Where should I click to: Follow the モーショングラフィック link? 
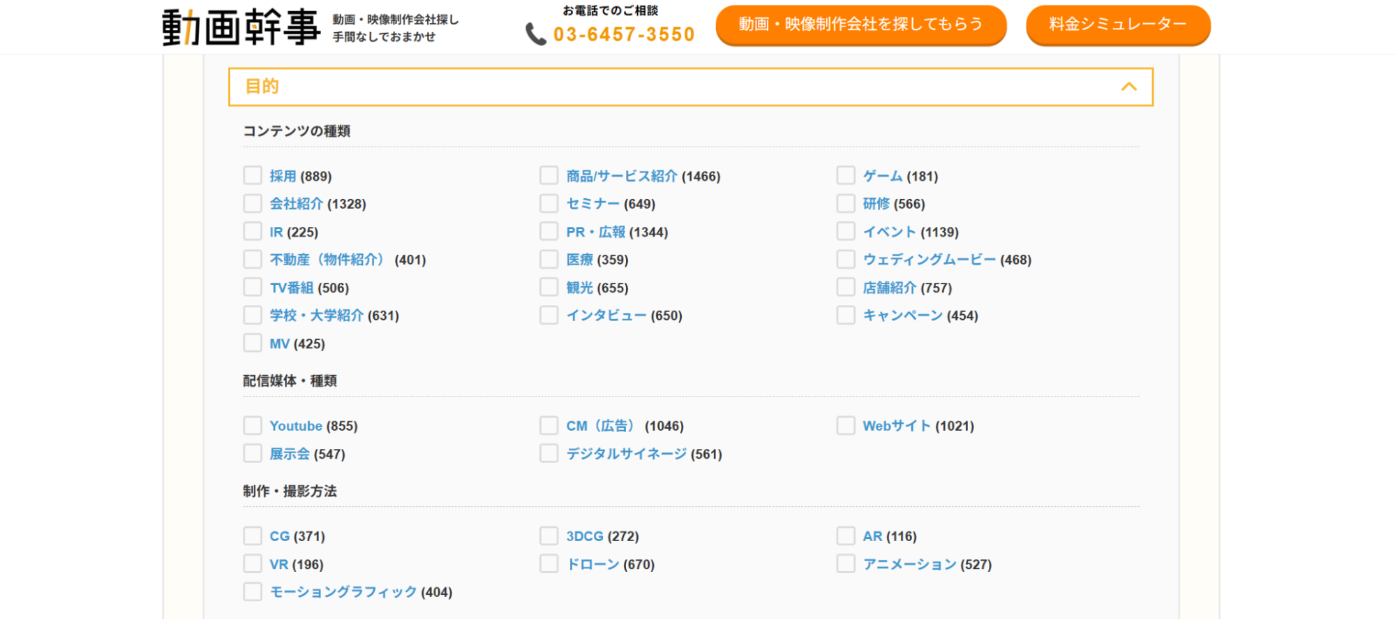[343, 592]
